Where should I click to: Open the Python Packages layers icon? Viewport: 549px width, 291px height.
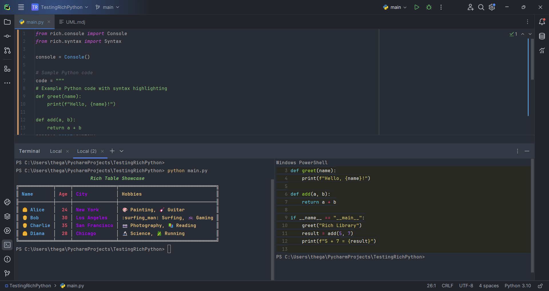coord(7,216)
